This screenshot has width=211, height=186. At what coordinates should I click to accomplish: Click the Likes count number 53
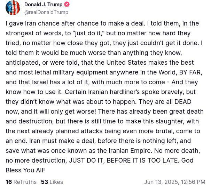(45, 182)
